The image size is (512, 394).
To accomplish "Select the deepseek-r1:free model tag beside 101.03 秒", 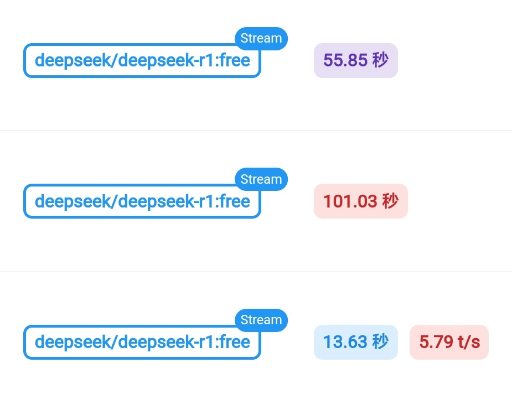I will (142, 201).
